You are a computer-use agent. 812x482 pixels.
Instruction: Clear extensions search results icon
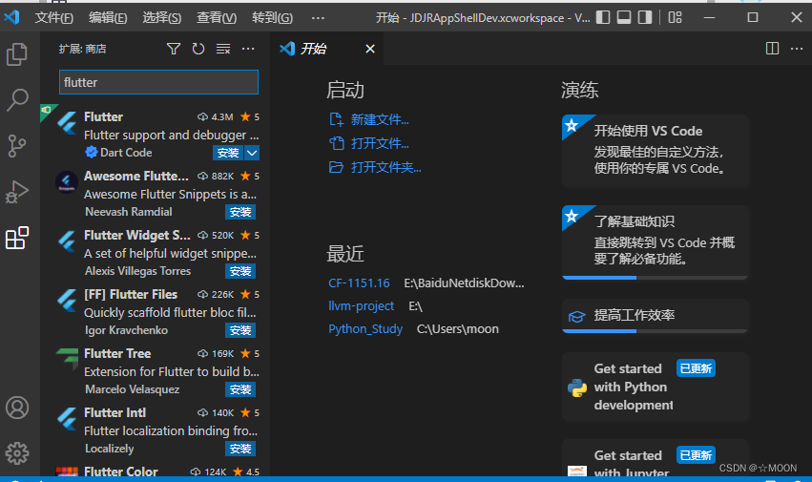click(223, 49)
